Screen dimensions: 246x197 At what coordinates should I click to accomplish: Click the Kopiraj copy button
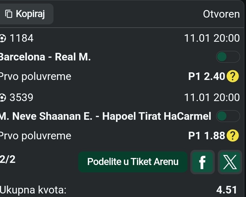click(26, 14)
